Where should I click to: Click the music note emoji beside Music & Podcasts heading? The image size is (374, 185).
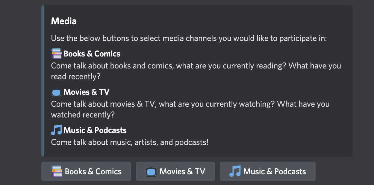click(x=56, y=130)
